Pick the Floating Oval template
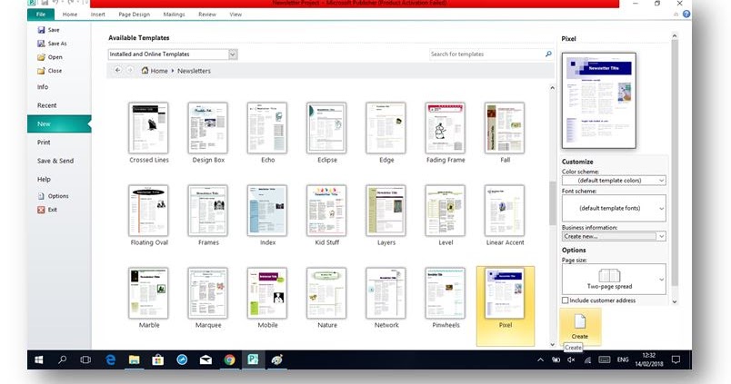The image size is (731, 384). tap(149, 215)
